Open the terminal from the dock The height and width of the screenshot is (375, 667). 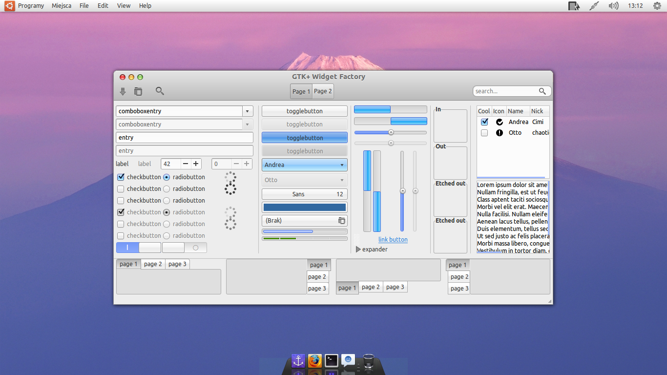pos(331,360)
